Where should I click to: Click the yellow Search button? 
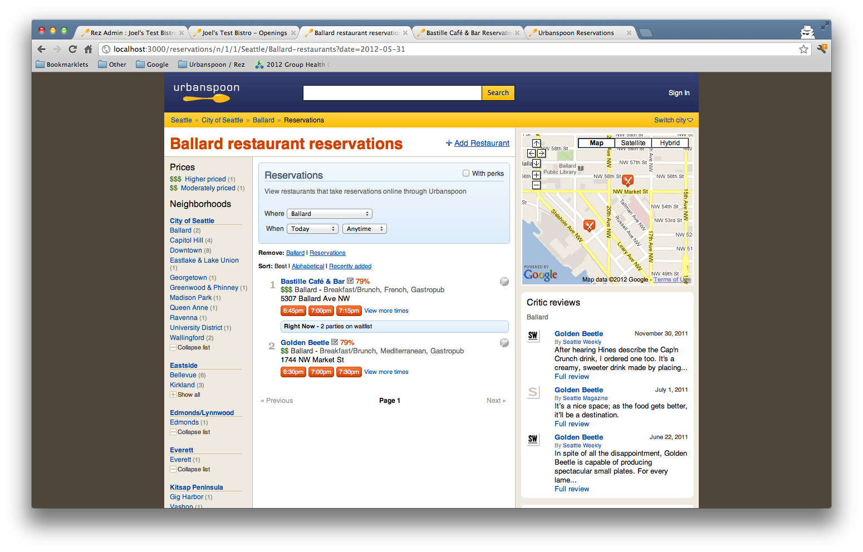click(498, 93)
